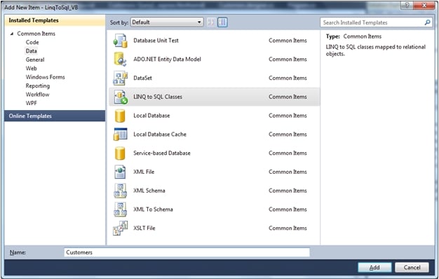Click the LINQ to SQL Classes label
This screenshot has width=439, height=279.
click(x=158, y=97)
